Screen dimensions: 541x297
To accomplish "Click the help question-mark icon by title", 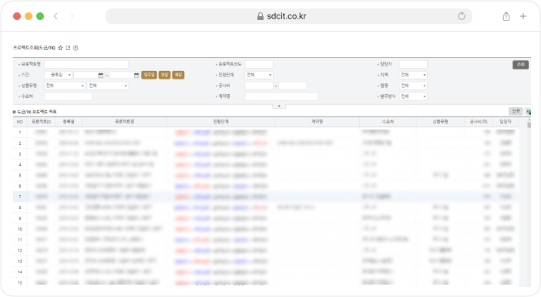I will 76,48.
